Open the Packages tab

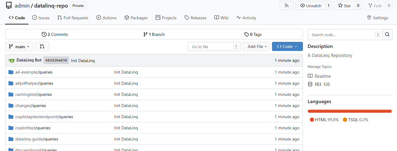tap(136, 18)
